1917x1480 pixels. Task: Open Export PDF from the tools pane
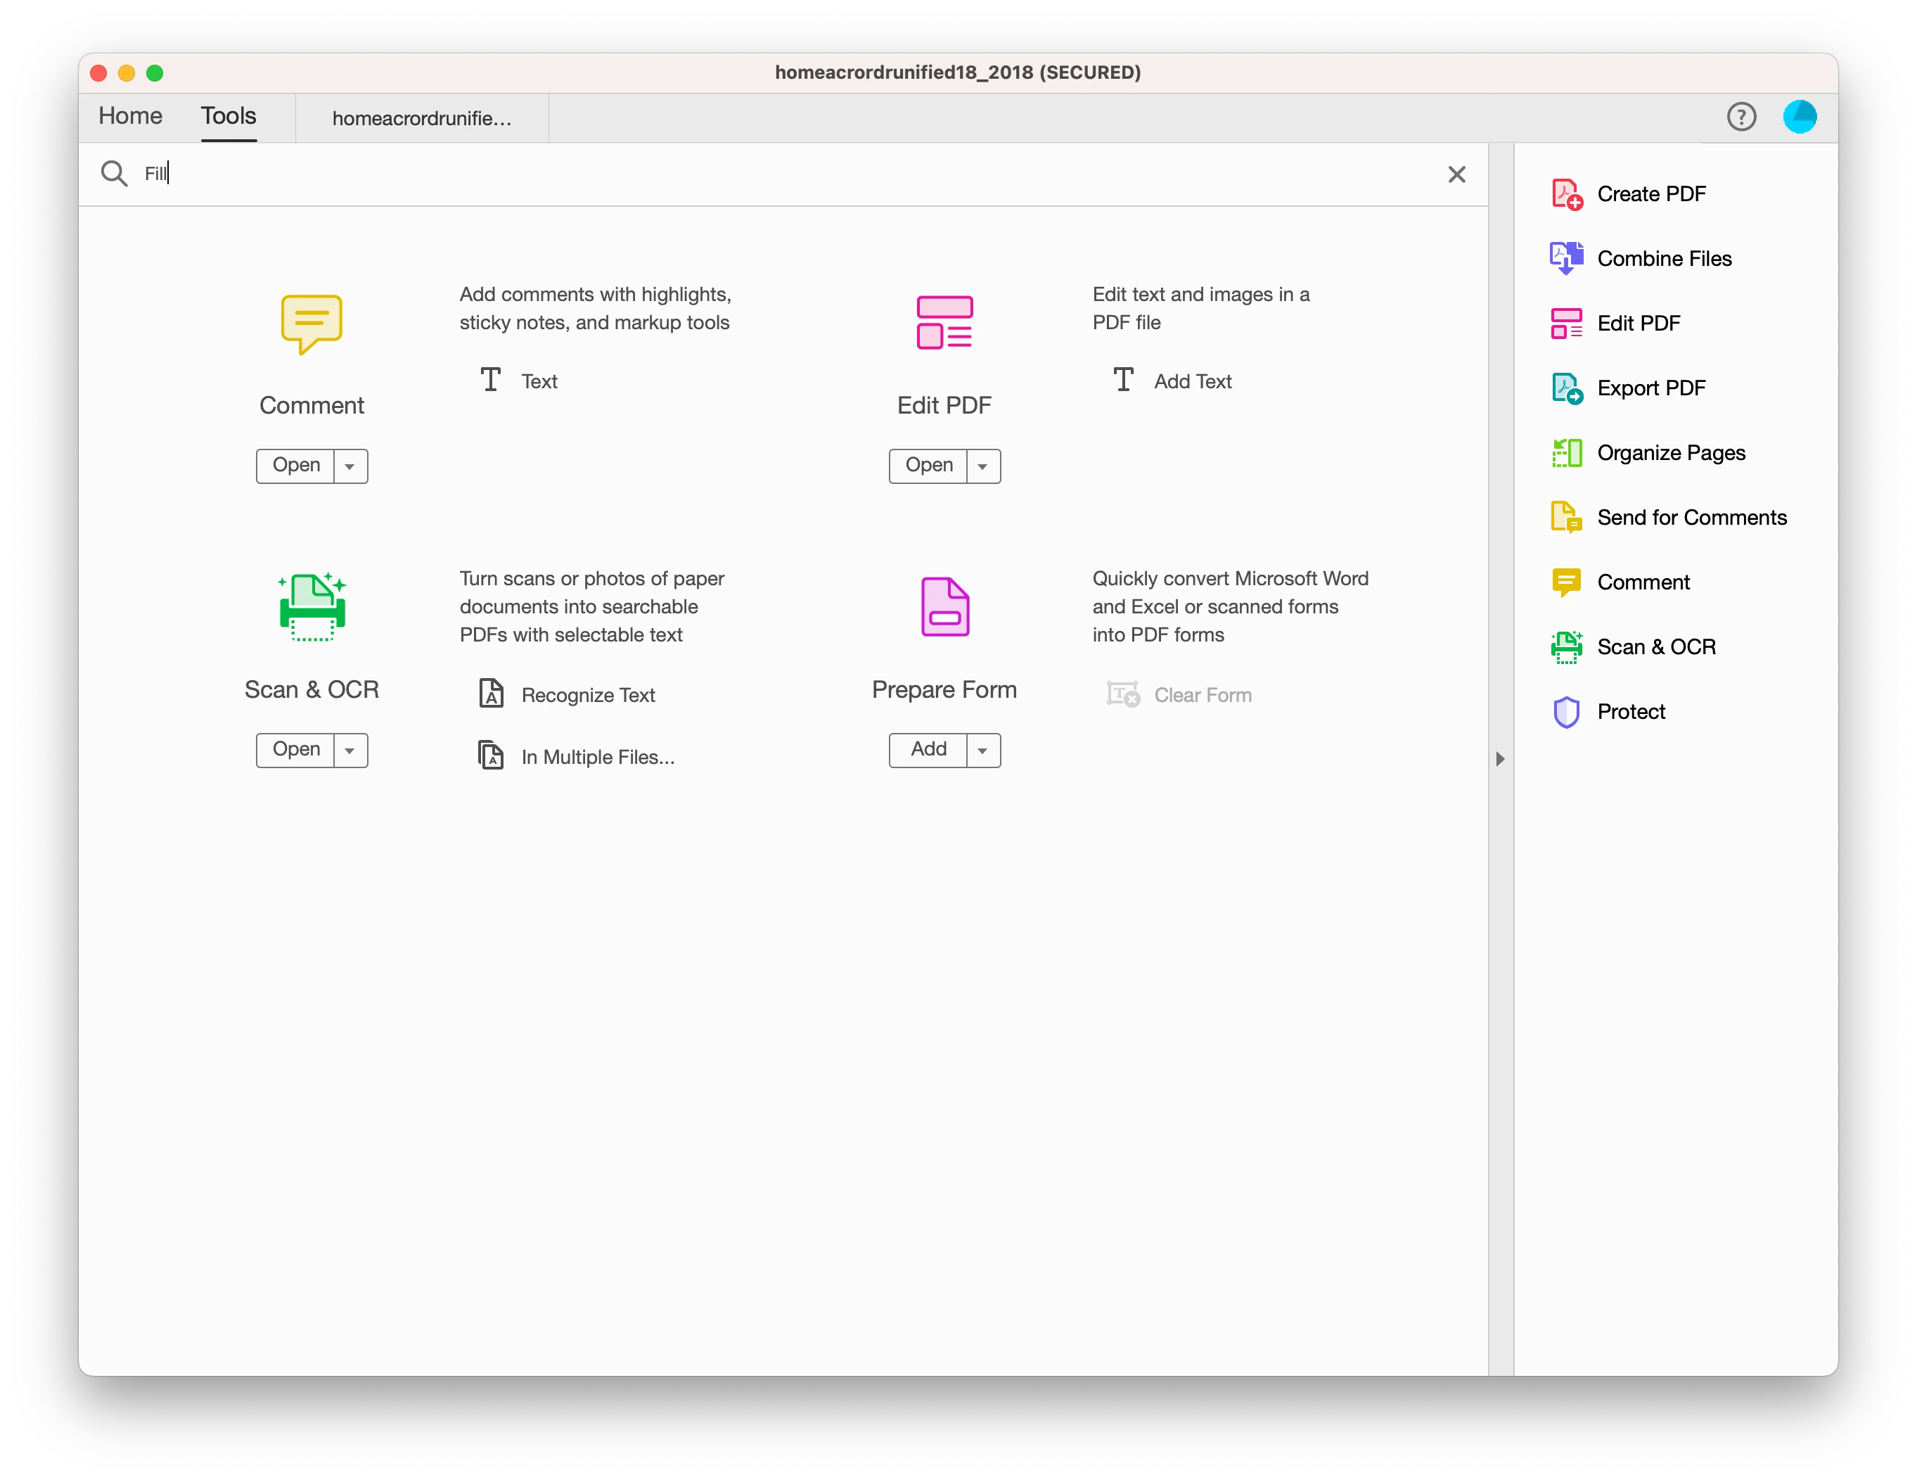[1650, 388]
